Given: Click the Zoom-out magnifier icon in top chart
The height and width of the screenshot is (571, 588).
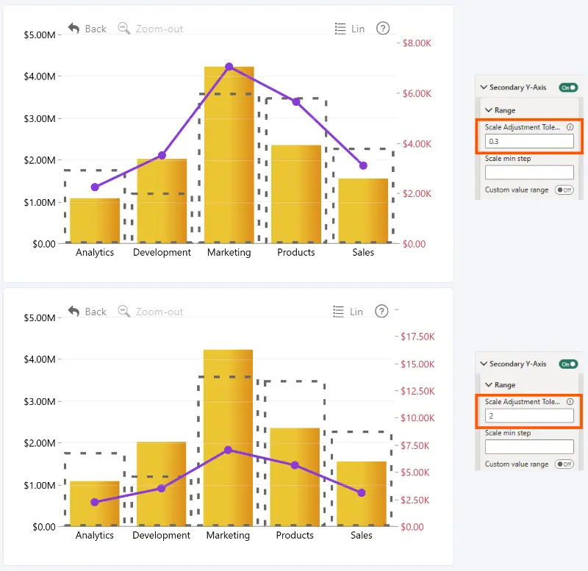Looking at the screenshot, I should tap(123, 29).
